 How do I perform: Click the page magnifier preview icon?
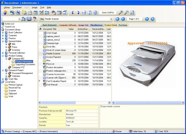(132, 12)
